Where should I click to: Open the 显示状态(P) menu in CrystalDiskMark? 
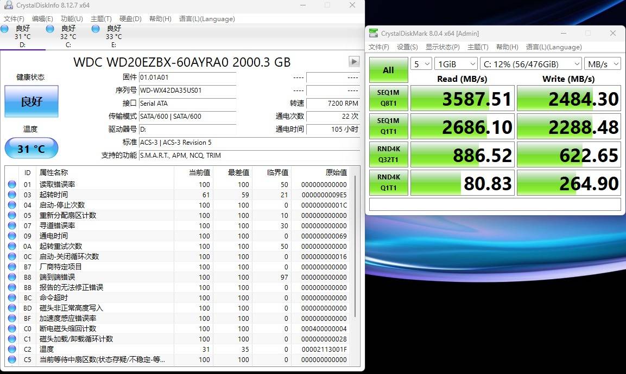click(442, 47)
